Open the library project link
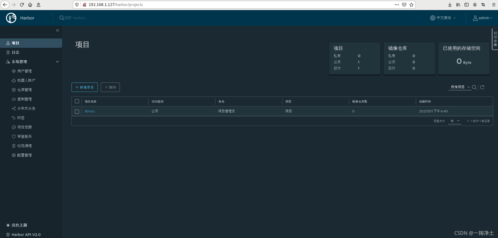Screen dimensions: 498x238 tap(90, 111)
